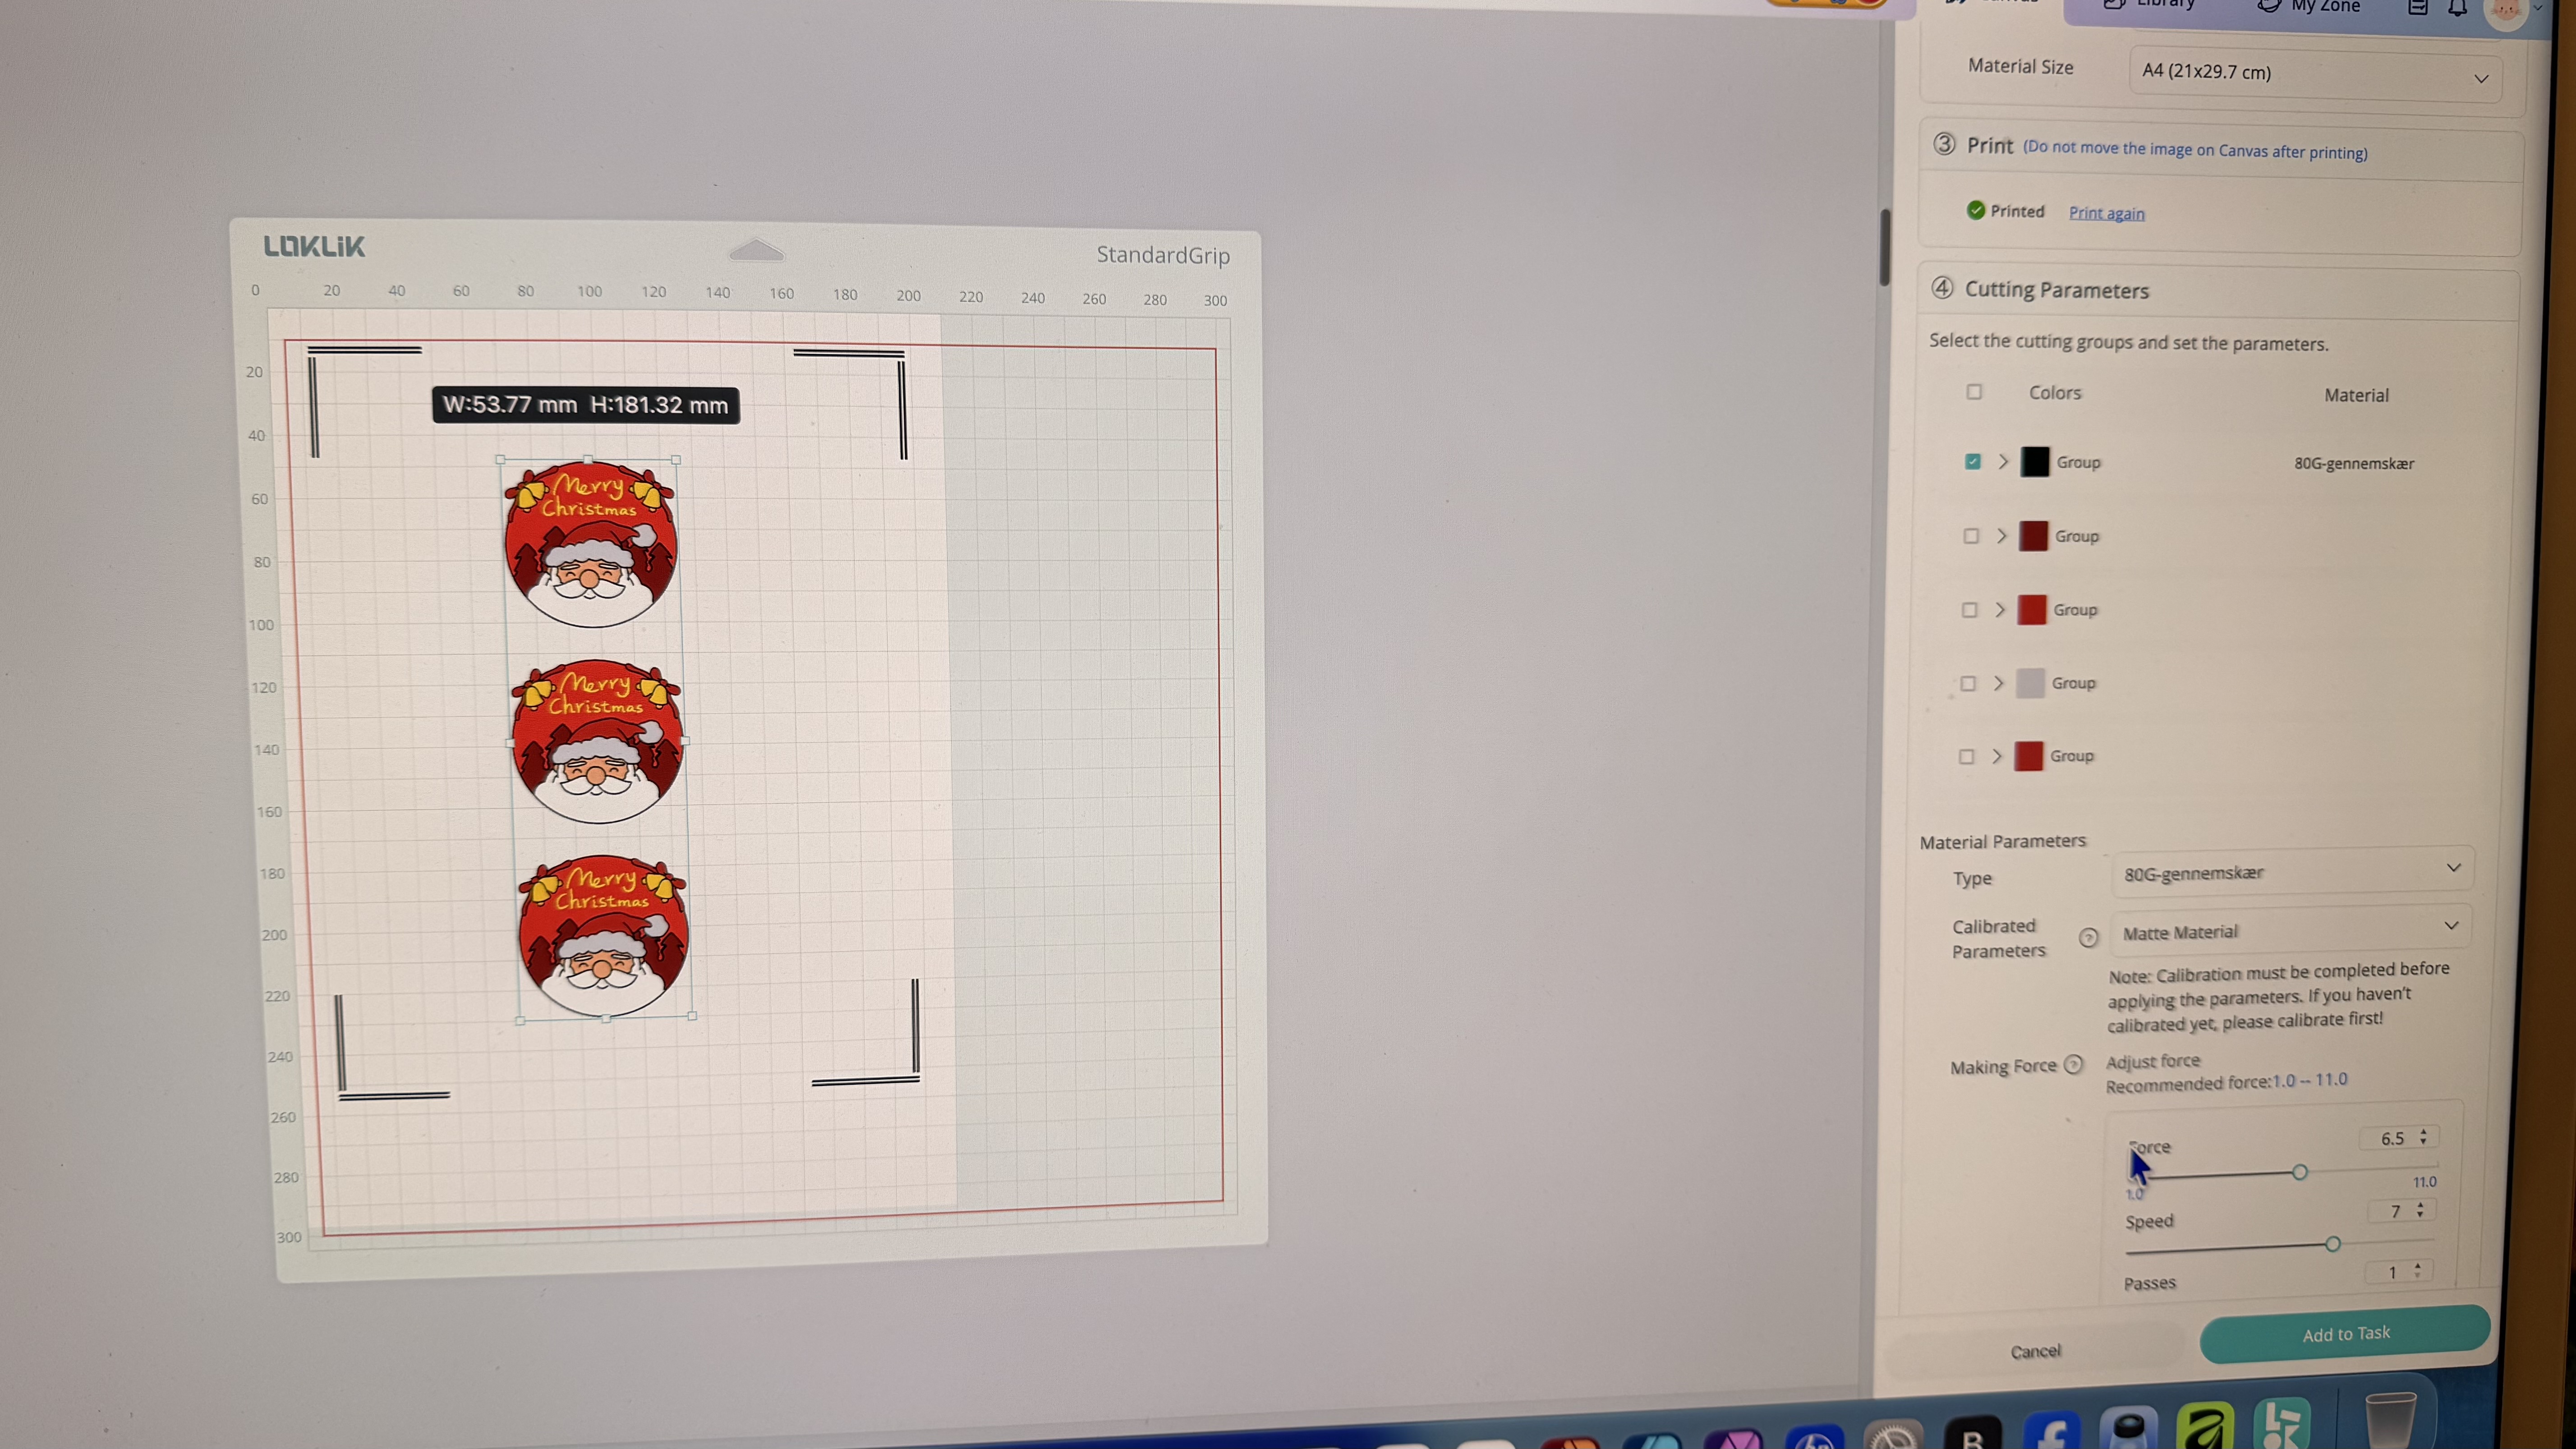
Task: Click the Print again link
Action: point(2106,213)
